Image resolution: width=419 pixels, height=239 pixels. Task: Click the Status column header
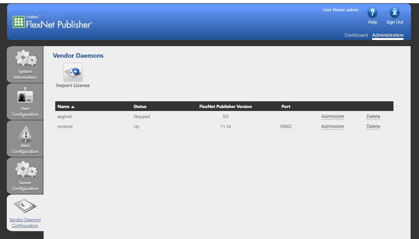point(140,106)
